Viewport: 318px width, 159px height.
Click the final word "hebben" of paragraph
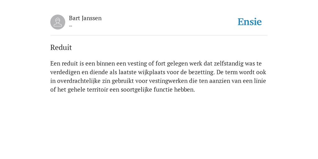coord(184,90)
